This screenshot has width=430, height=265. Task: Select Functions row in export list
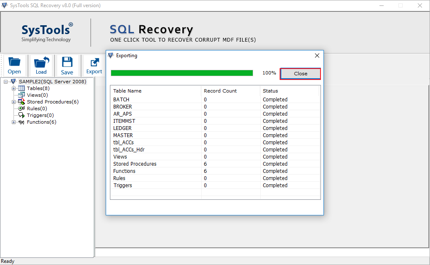pos(215,171)
